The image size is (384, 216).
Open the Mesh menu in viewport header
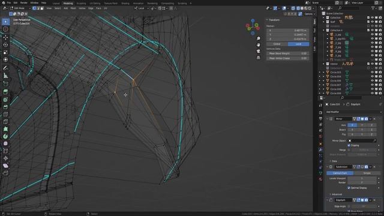73,8
